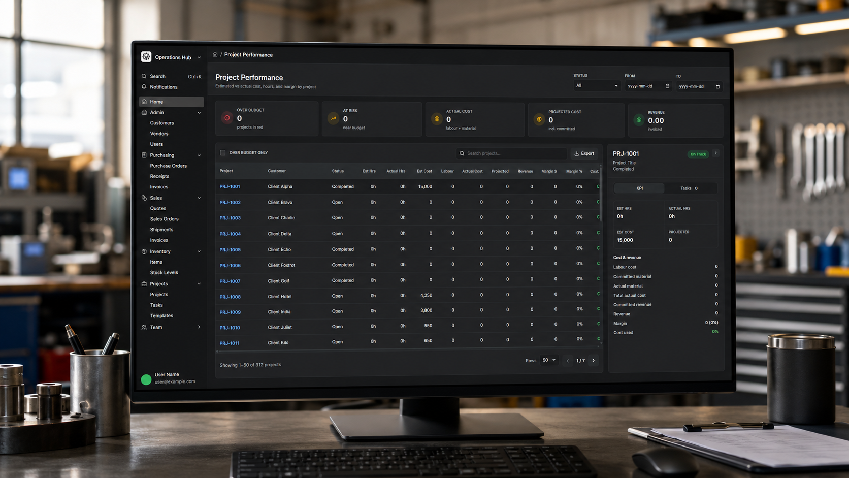This screenshot has width=849, height=478.
Task: Click the Over Budget red indicator icon
Action: 227,118
